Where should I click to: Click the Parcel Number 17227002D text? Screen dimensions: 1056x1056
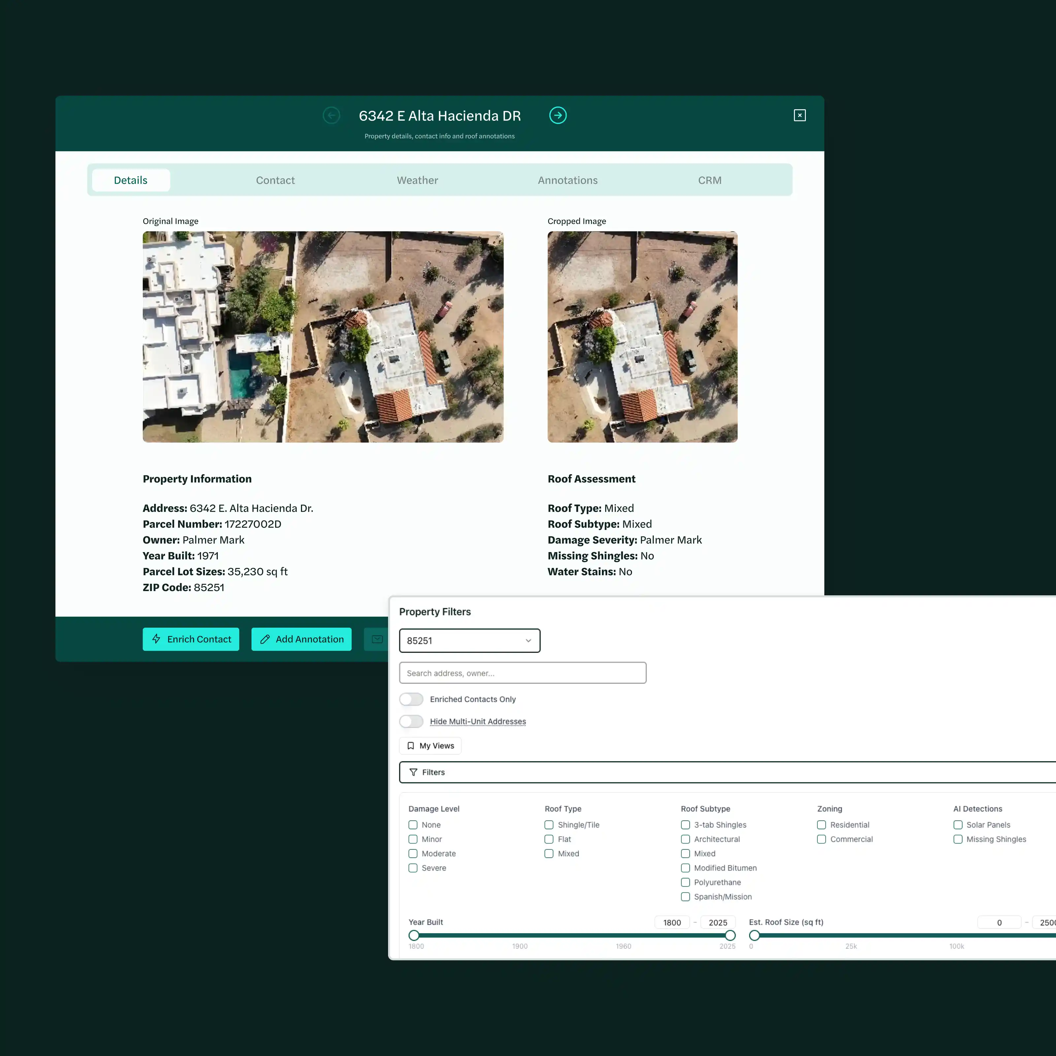point(212,524)
